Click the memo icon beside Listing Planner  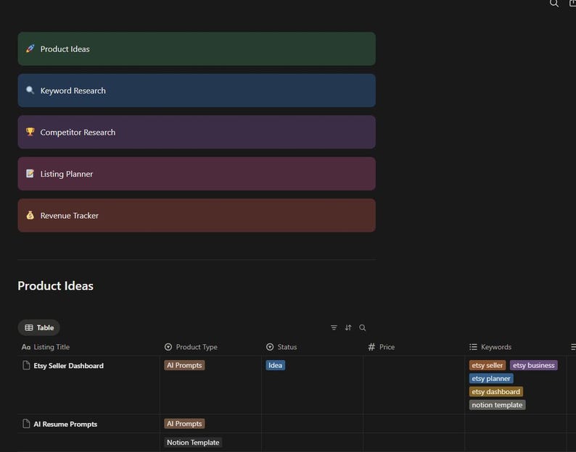click(30, 174)
